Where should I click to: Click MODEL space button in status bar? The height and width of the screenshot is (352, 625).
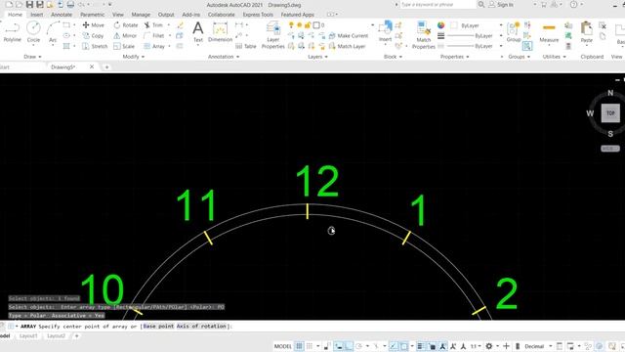pos(283,346)
